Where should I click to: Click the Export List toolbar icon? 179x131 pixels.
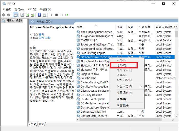point(32,15)
